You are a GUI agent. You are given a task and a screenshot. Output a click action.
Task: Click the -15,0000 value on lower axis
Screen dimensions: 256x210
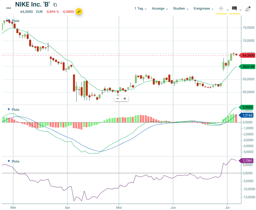pos(248,197)
